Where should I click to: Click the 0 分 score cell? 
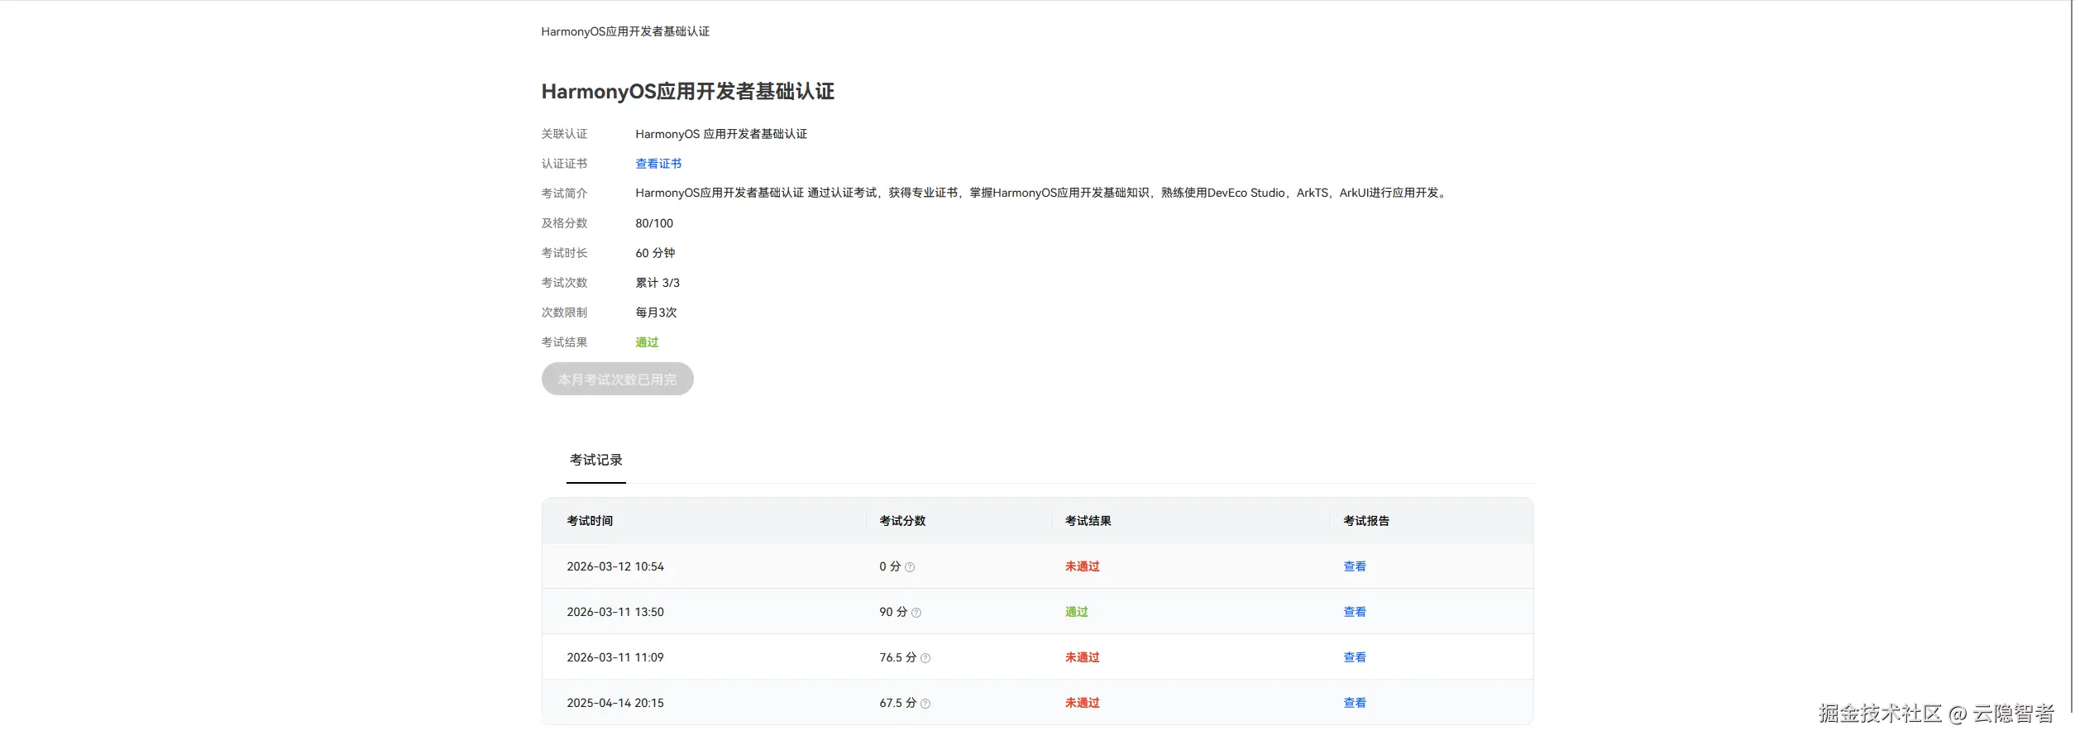(x=890, y=566)
